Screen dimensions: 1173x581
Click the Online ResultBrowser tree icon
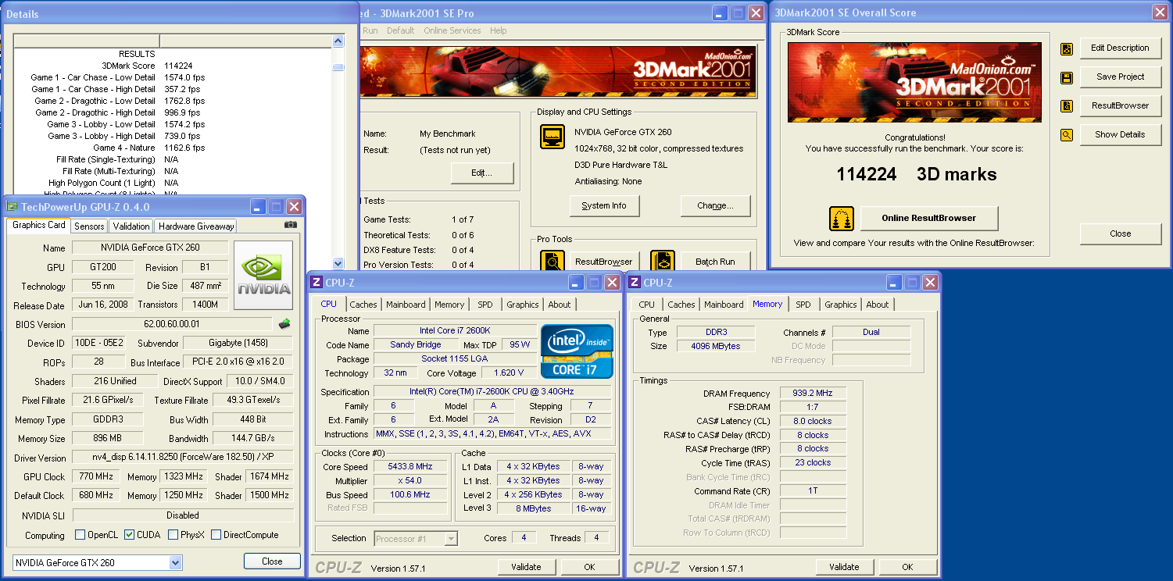point(842,219)
